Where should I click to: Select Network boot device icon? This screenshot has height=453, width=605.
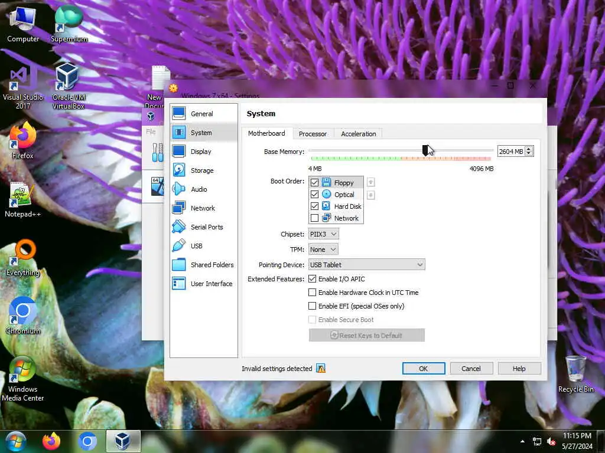click(326, 218)
